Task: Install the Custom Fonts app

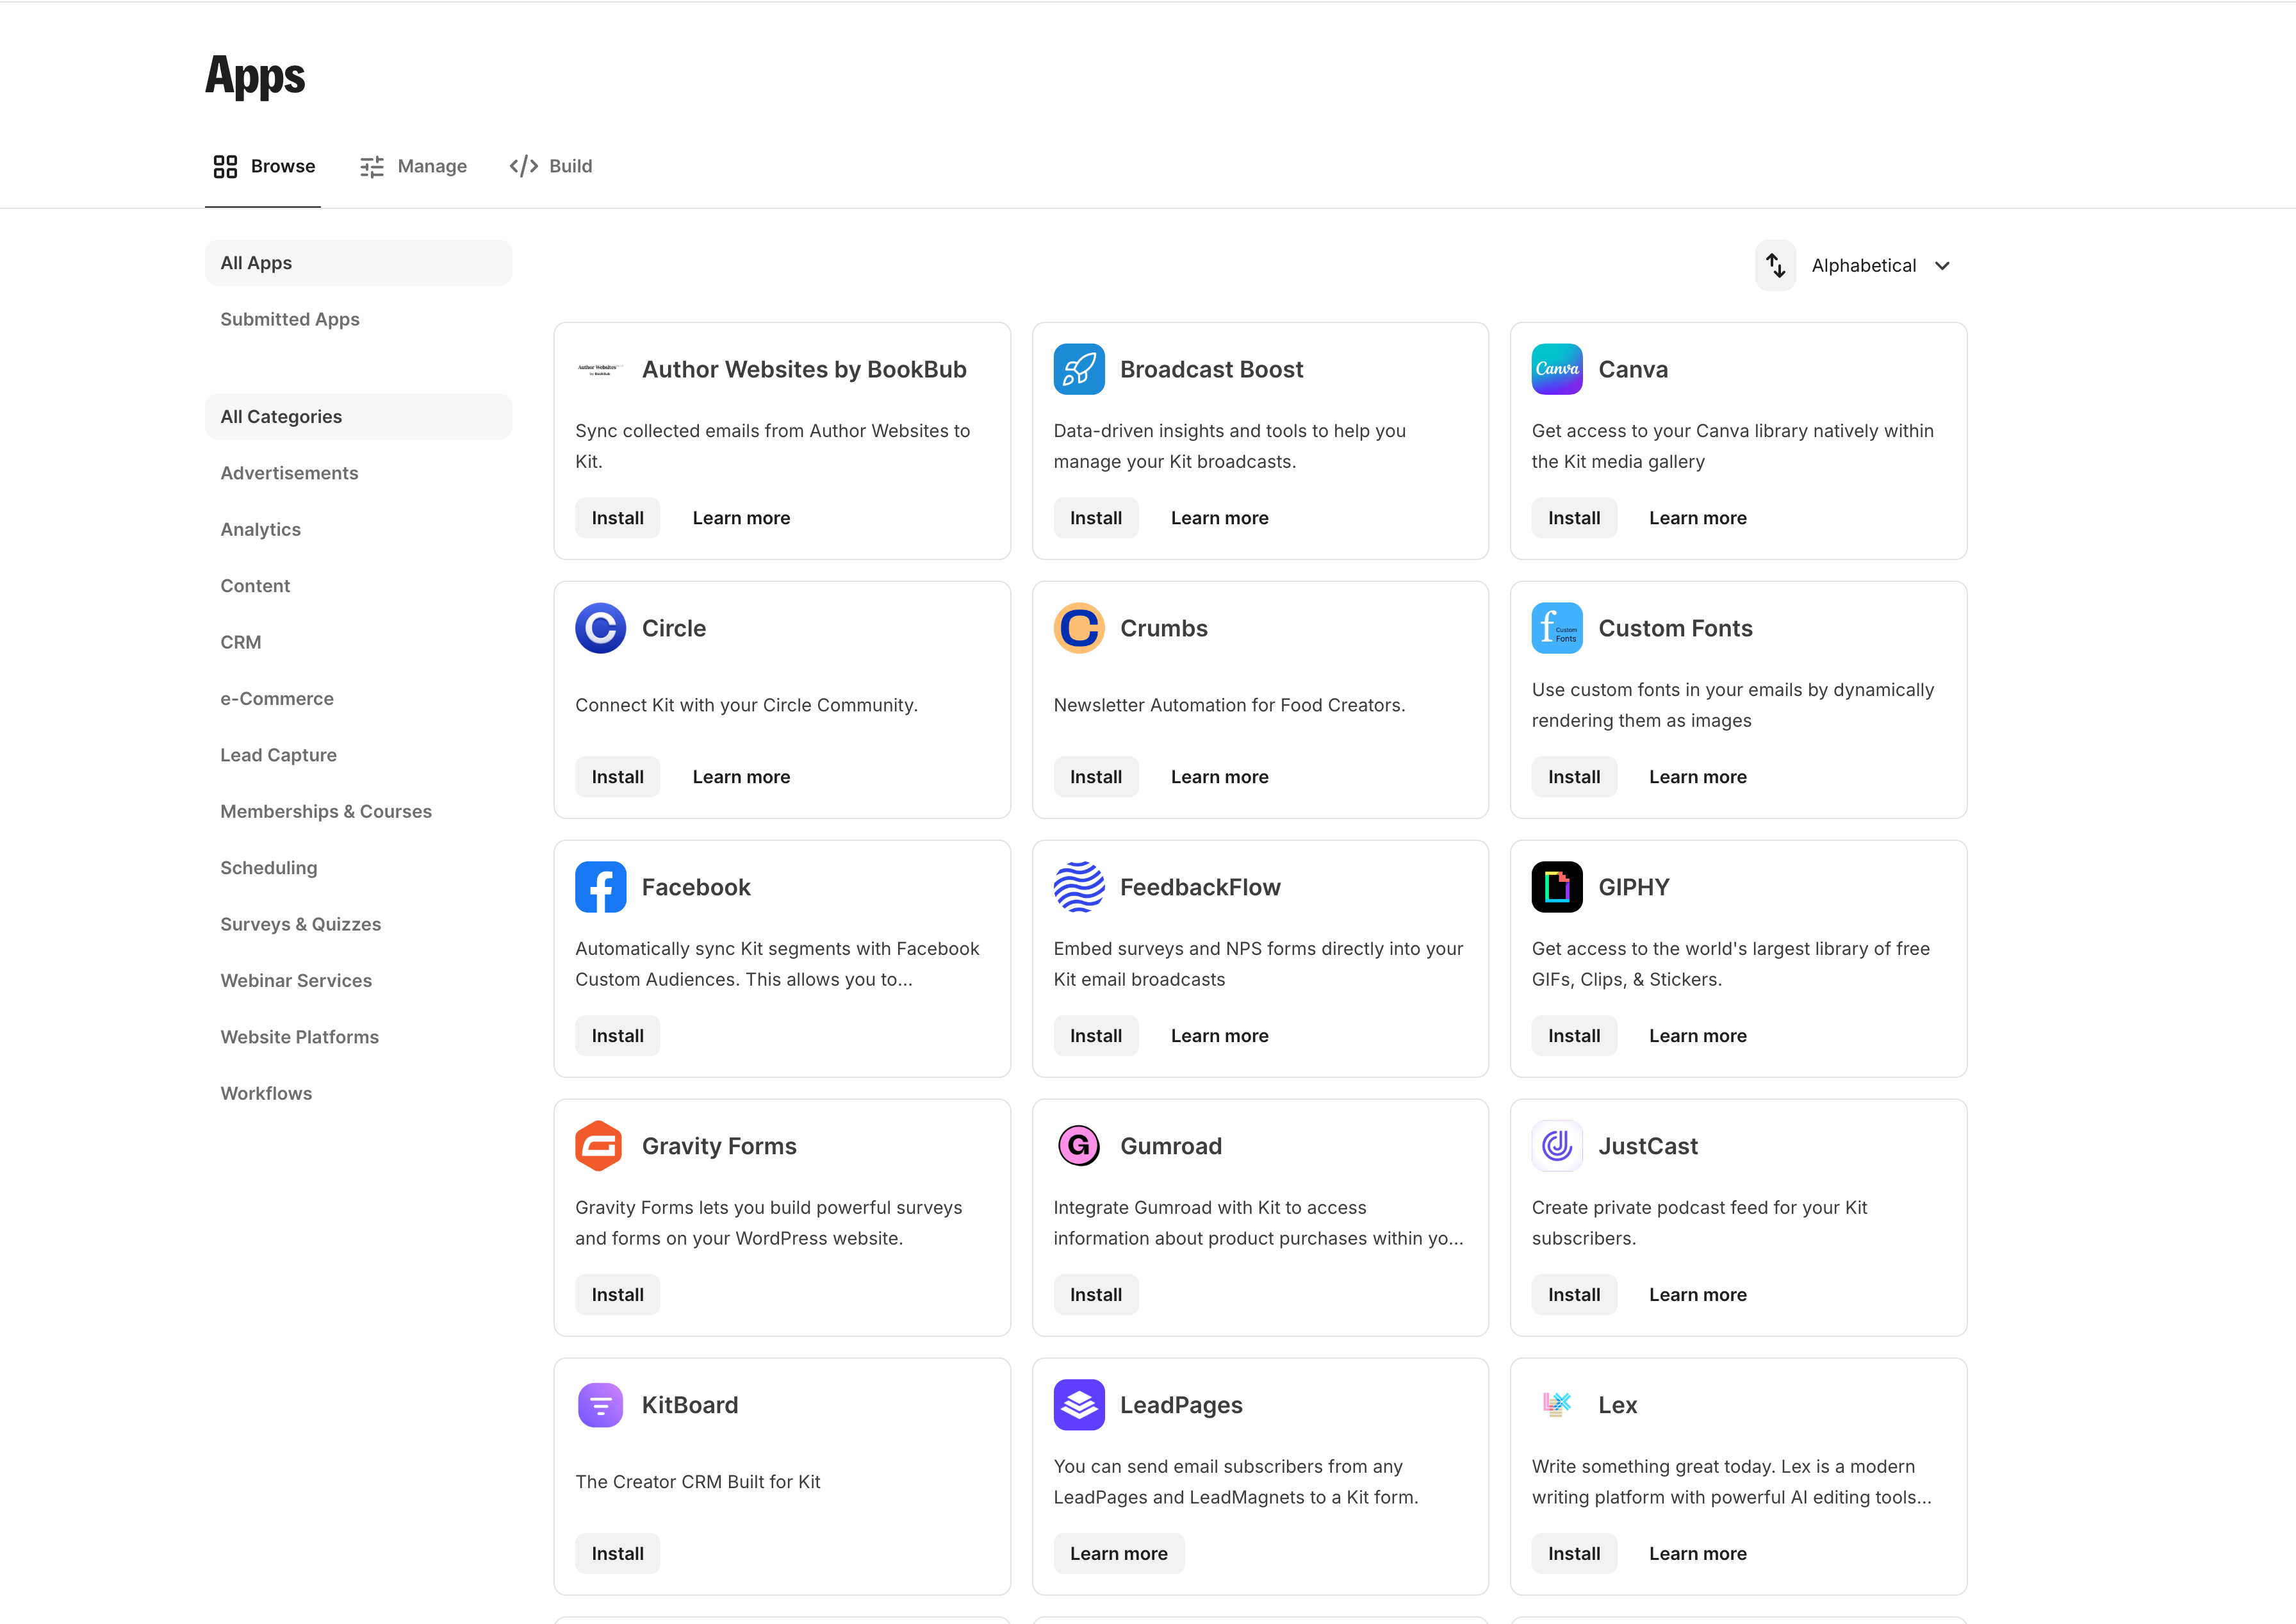Action: click(x=1574, y=777)
